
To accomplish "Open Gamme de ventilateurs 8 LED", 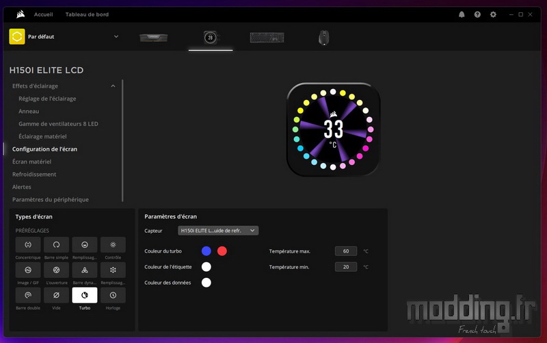I will [58, 124].
